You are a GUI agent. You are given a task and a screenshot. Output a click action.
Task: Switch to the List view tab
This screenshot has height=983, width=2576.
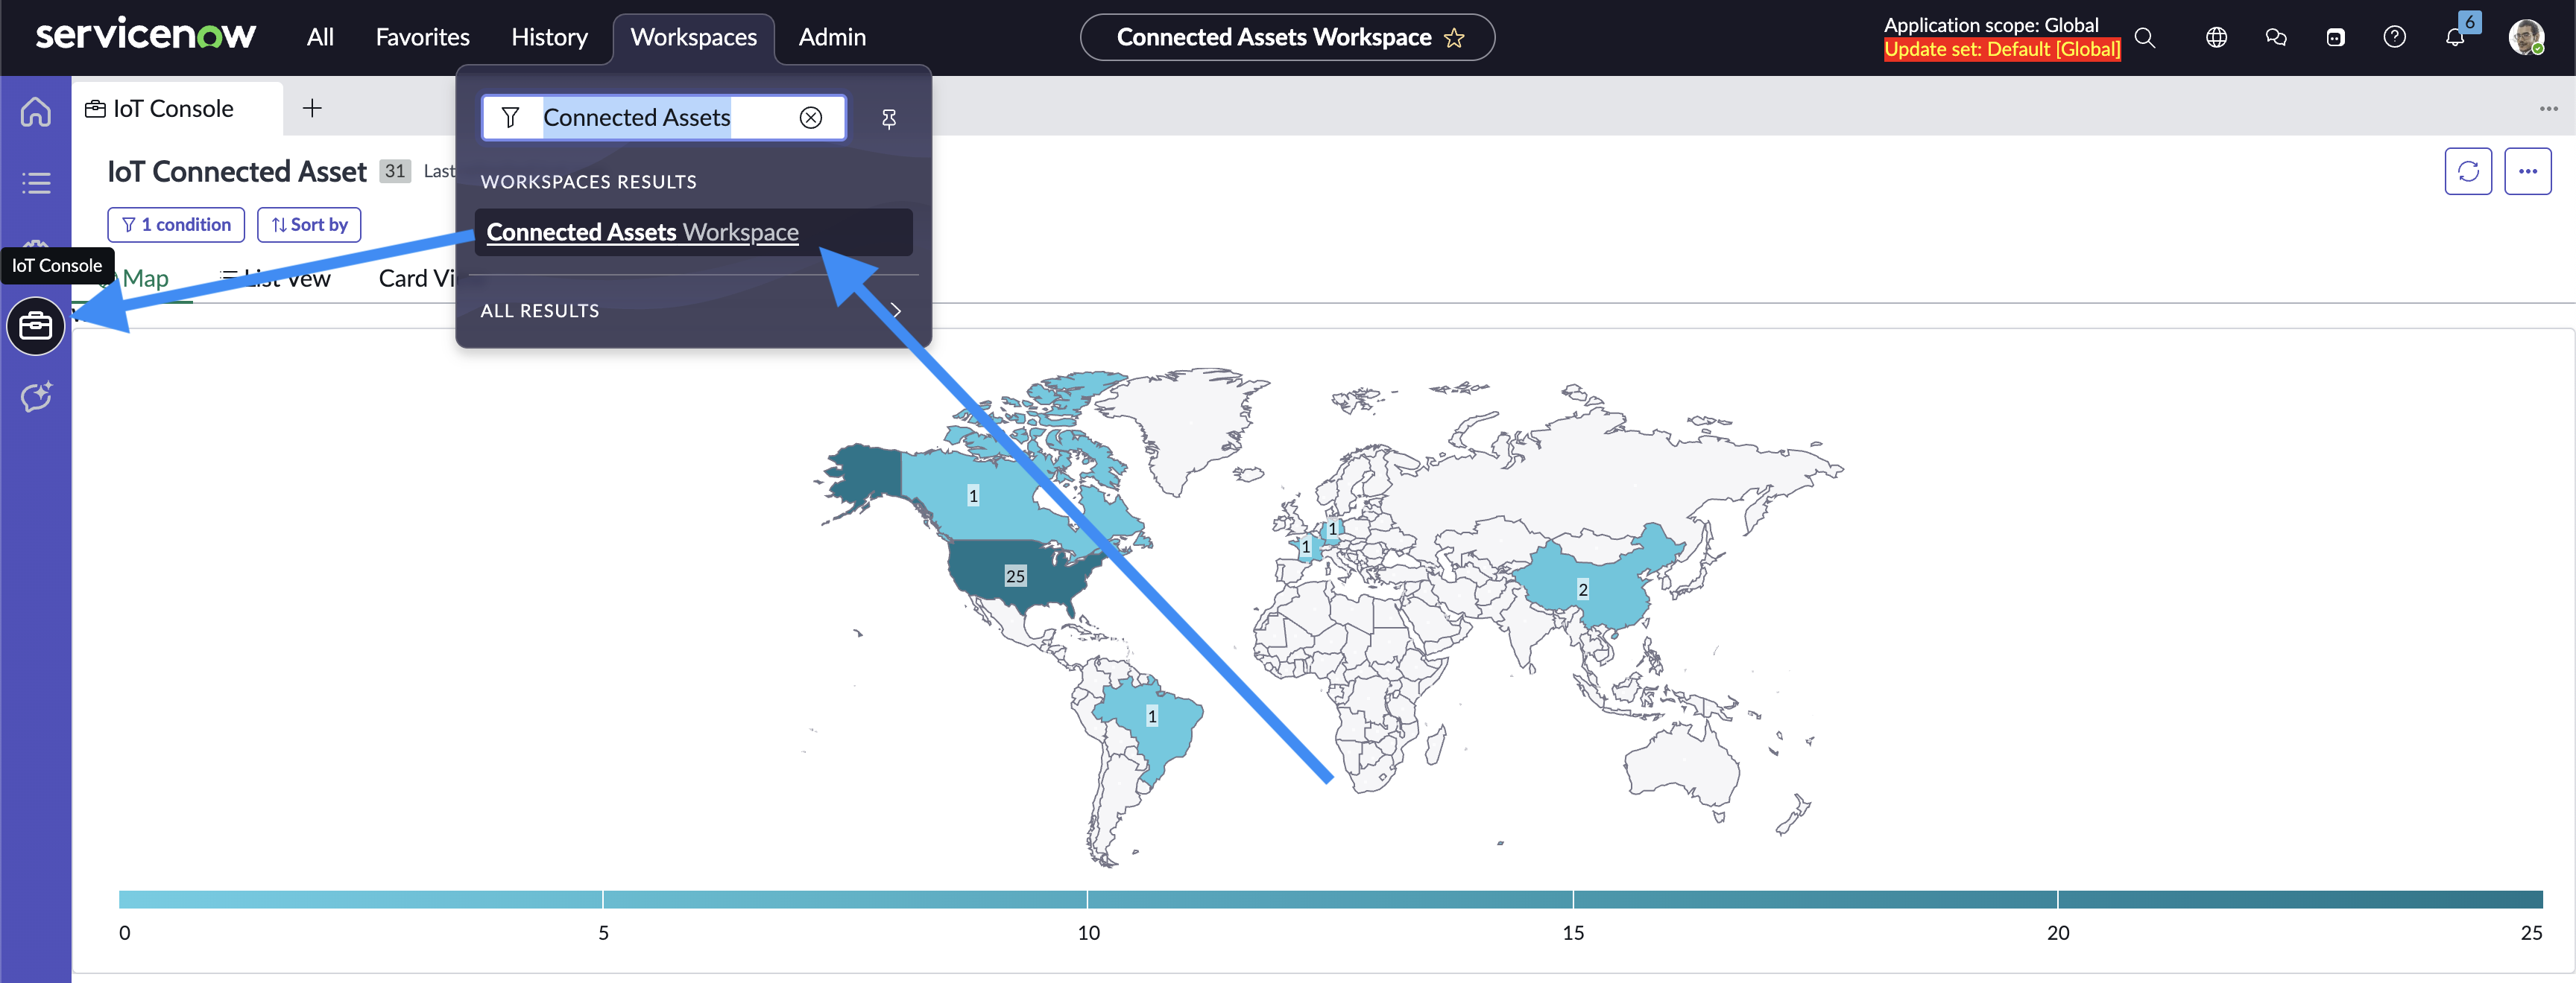[276, 279]
